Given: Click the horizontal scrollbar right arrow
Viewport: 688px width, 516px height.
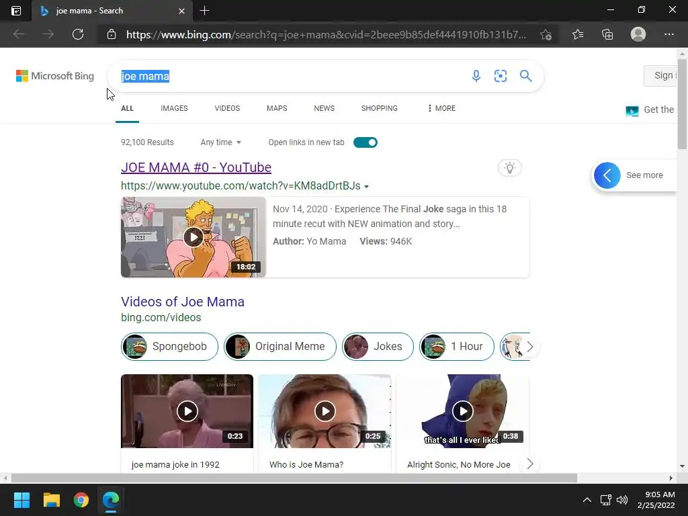Looking at the screenshot, I should tap(671, 478).
